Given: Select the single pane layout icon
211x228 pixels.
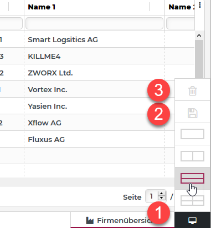Looking at the screenshot, I should [x=192, y=134].
